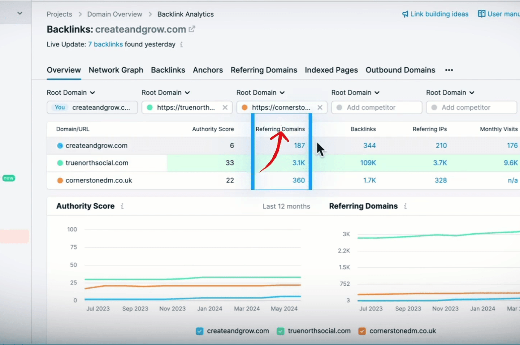The image size is (520, 345).
Task: Go to Projects breadcrumb link
Action: tap(59, 14)
